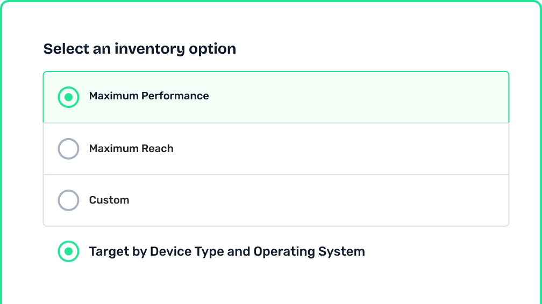The height and width of the screenshot is (304, 542).
Task: Toggle the Target by Device Type radio
Action: point(68,251)
